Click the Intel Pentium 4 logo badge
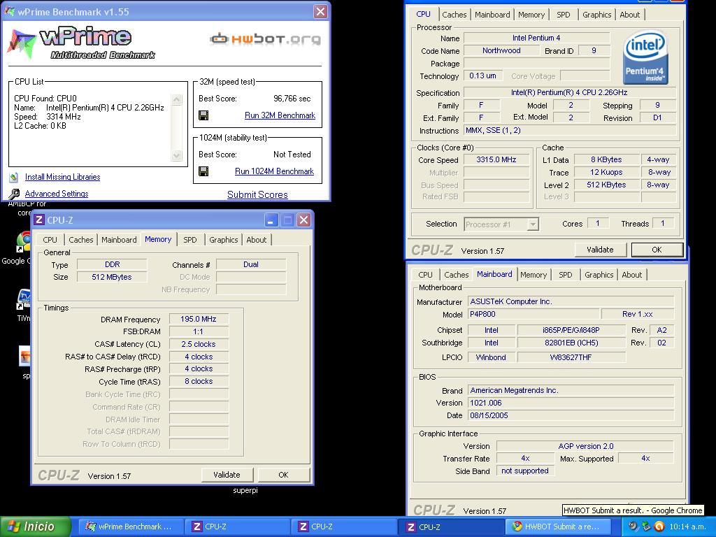Screen dimensions: 716x537 pos(644,57)
